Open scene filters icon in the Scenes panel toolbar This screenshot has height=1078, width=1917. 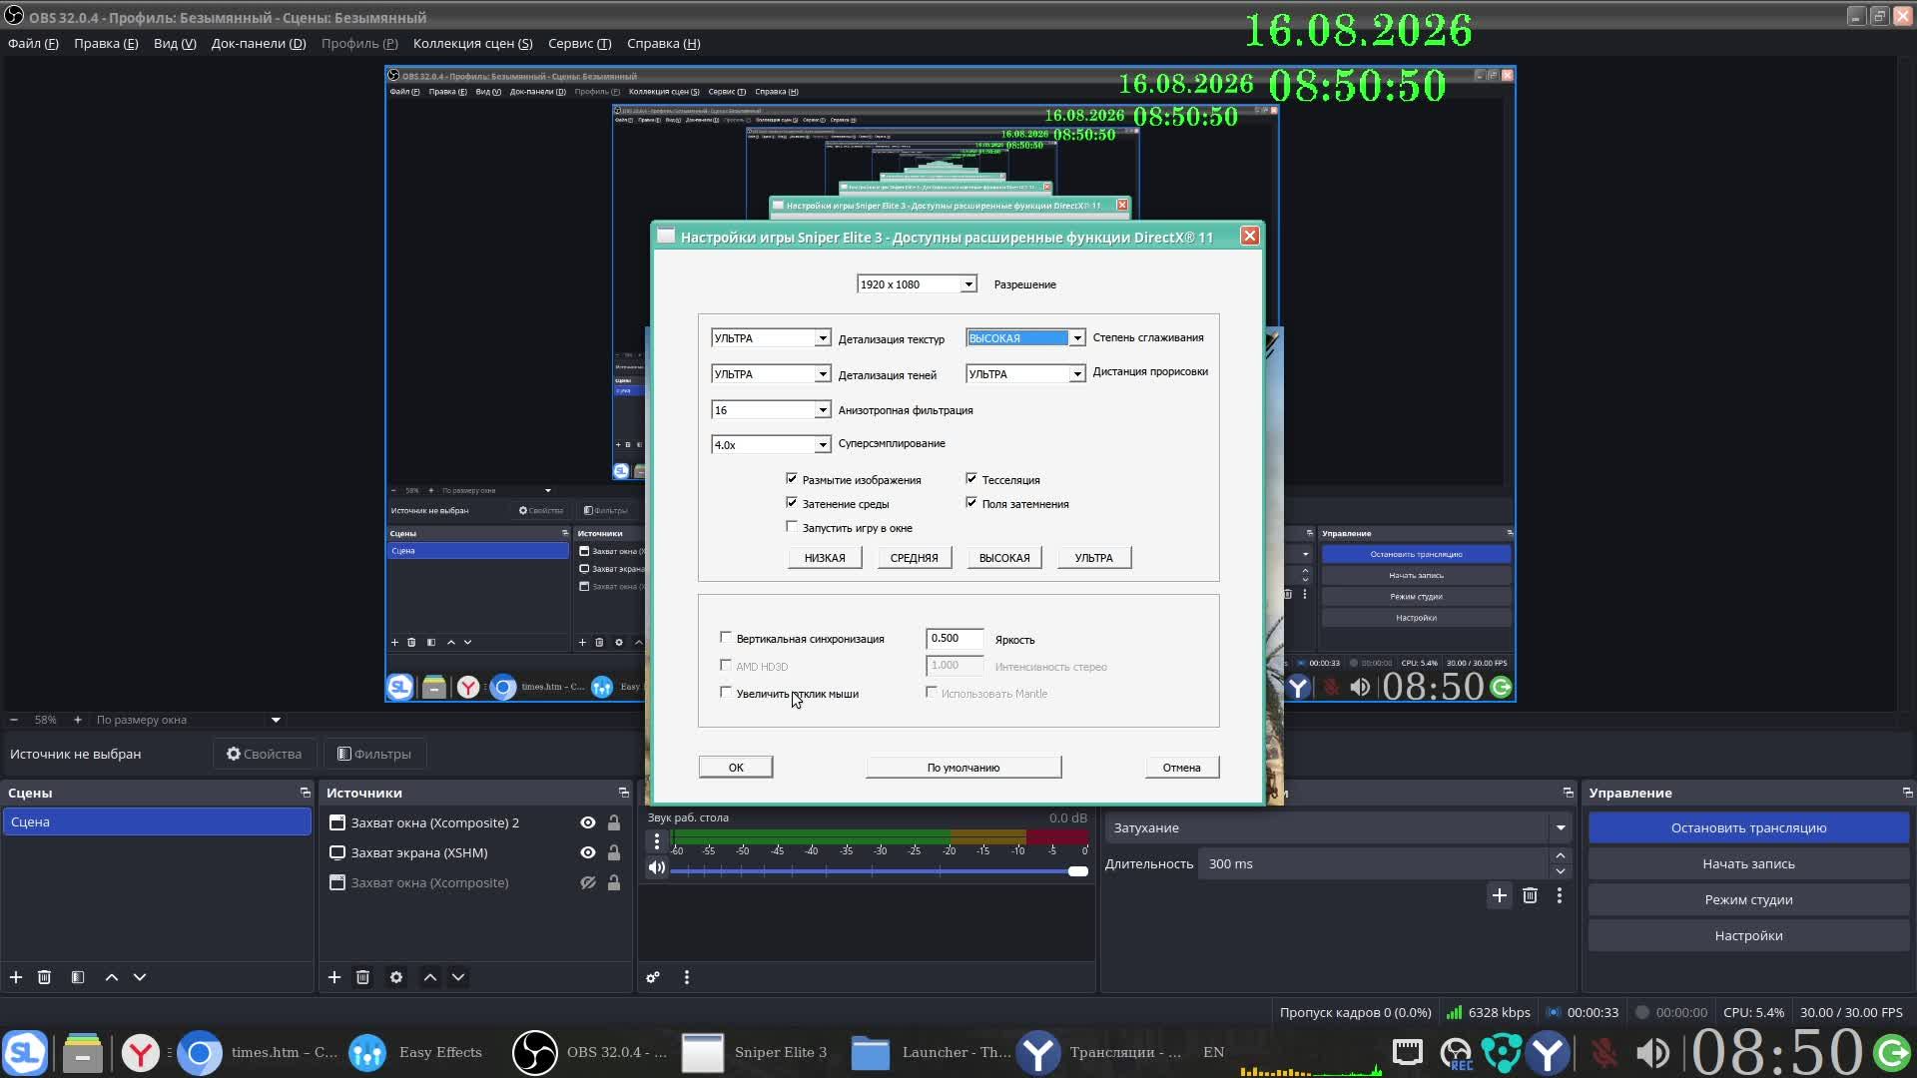coord(78,977)
